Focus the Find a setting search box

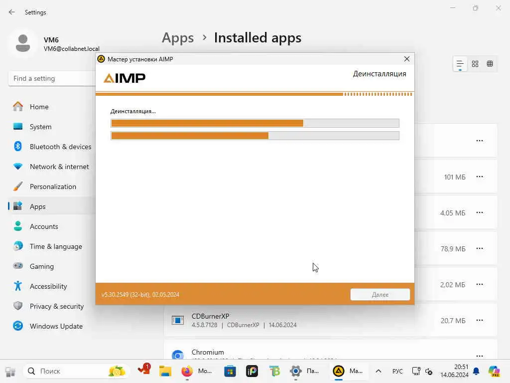[52, 78]
